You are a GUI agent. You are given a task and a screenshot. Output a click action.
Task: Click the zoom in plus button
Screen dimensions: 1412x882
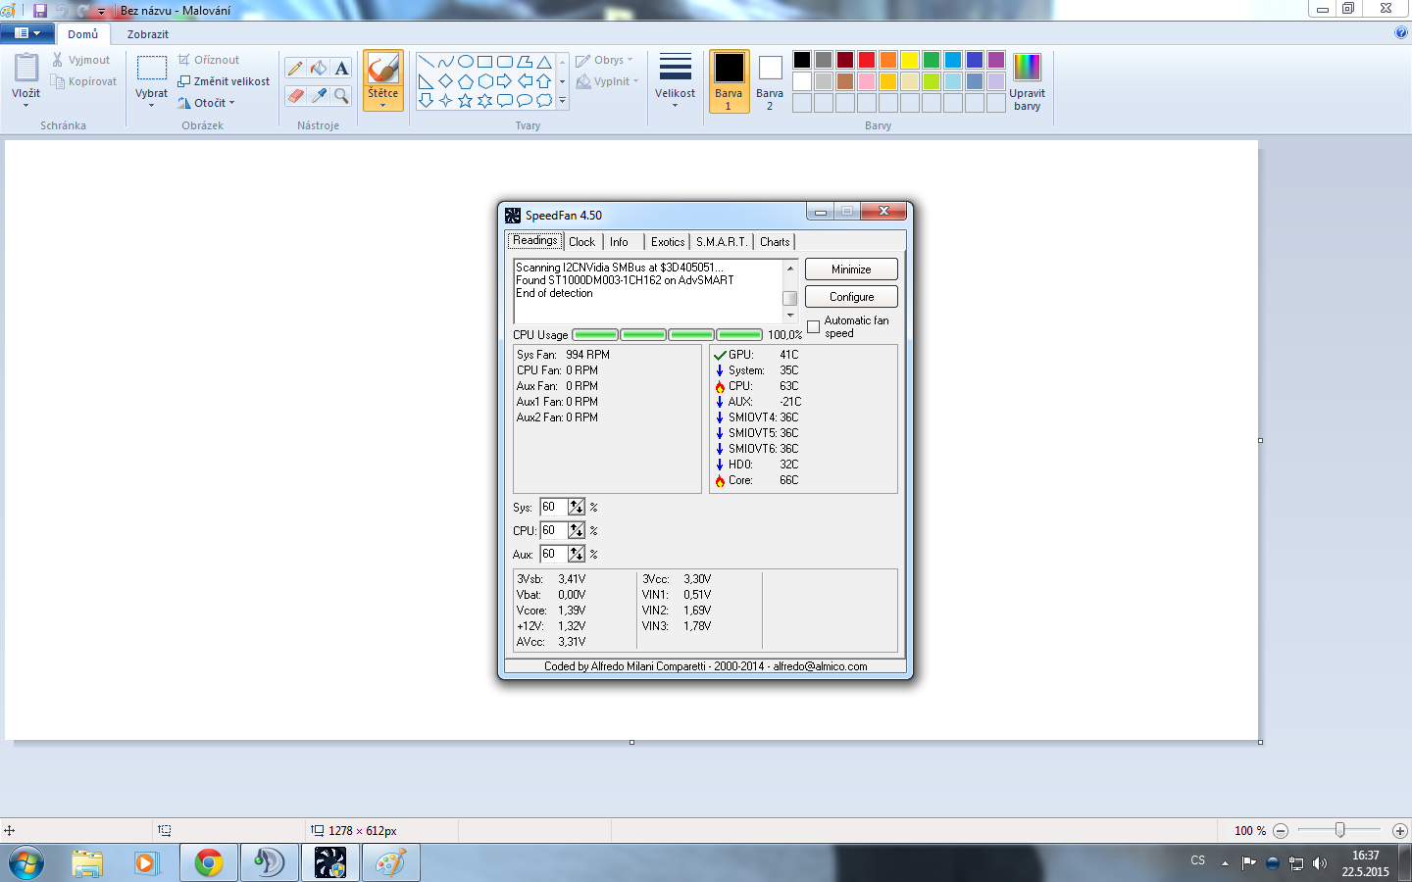(x=1400, y=831)
